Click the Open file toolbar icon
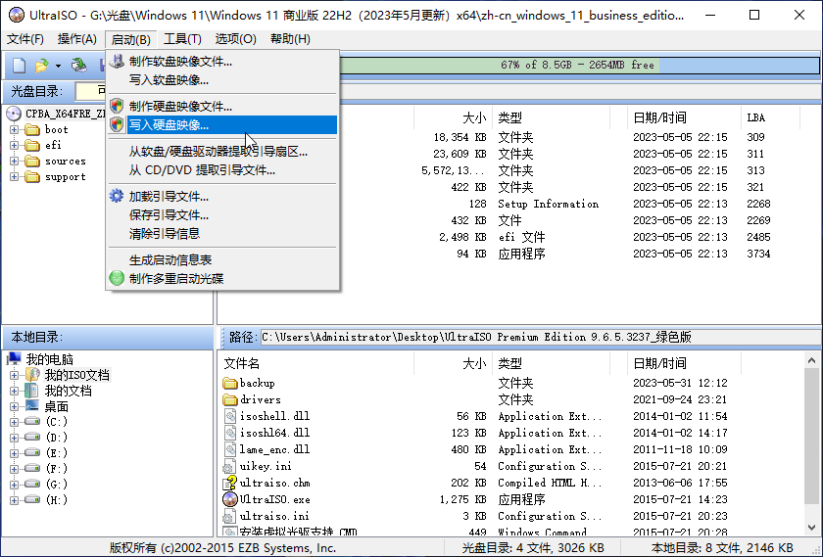The height and width of the screenshot is (557, 823). coord(41,66)
